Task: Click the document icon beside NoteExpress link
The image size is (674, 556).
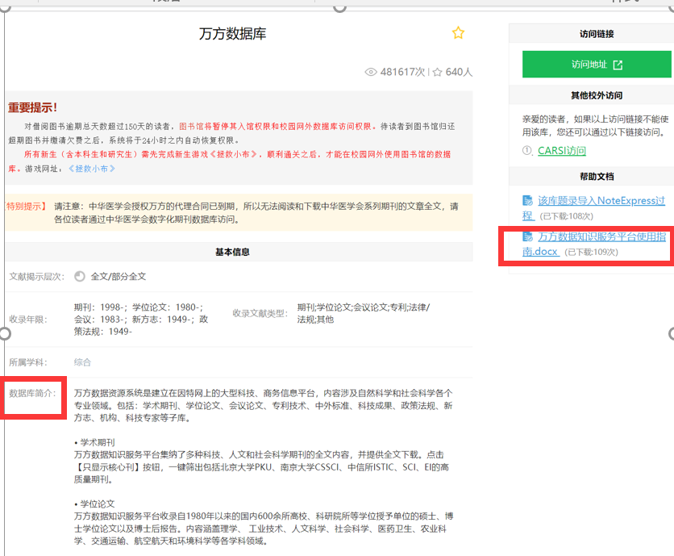Action: pos(527,201)
